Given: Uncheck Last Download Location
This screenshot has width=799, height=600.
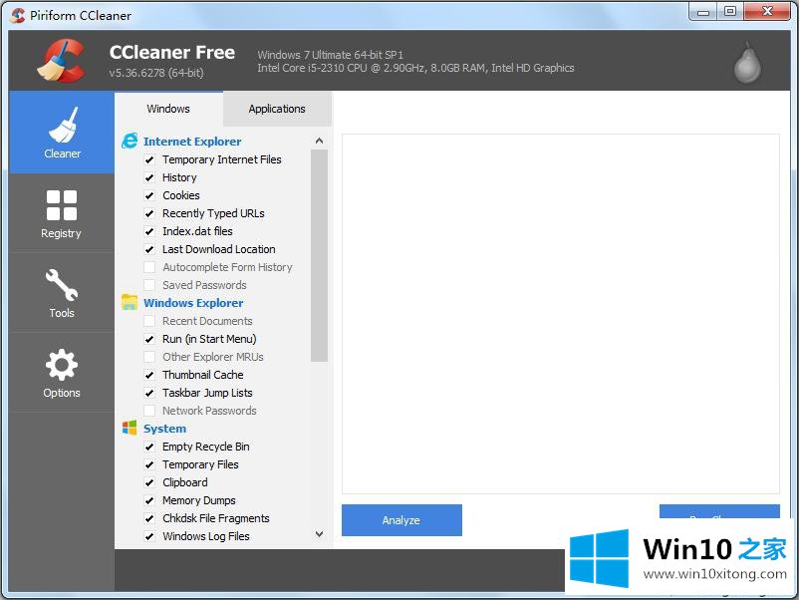Looking at the screenshot, I should pyautogui.click(x=149, y=249).
